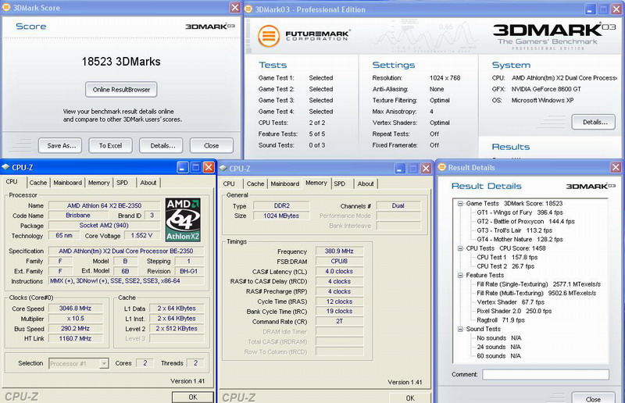Open the Cache tab in left CPU-Z

tap(38, 183)
